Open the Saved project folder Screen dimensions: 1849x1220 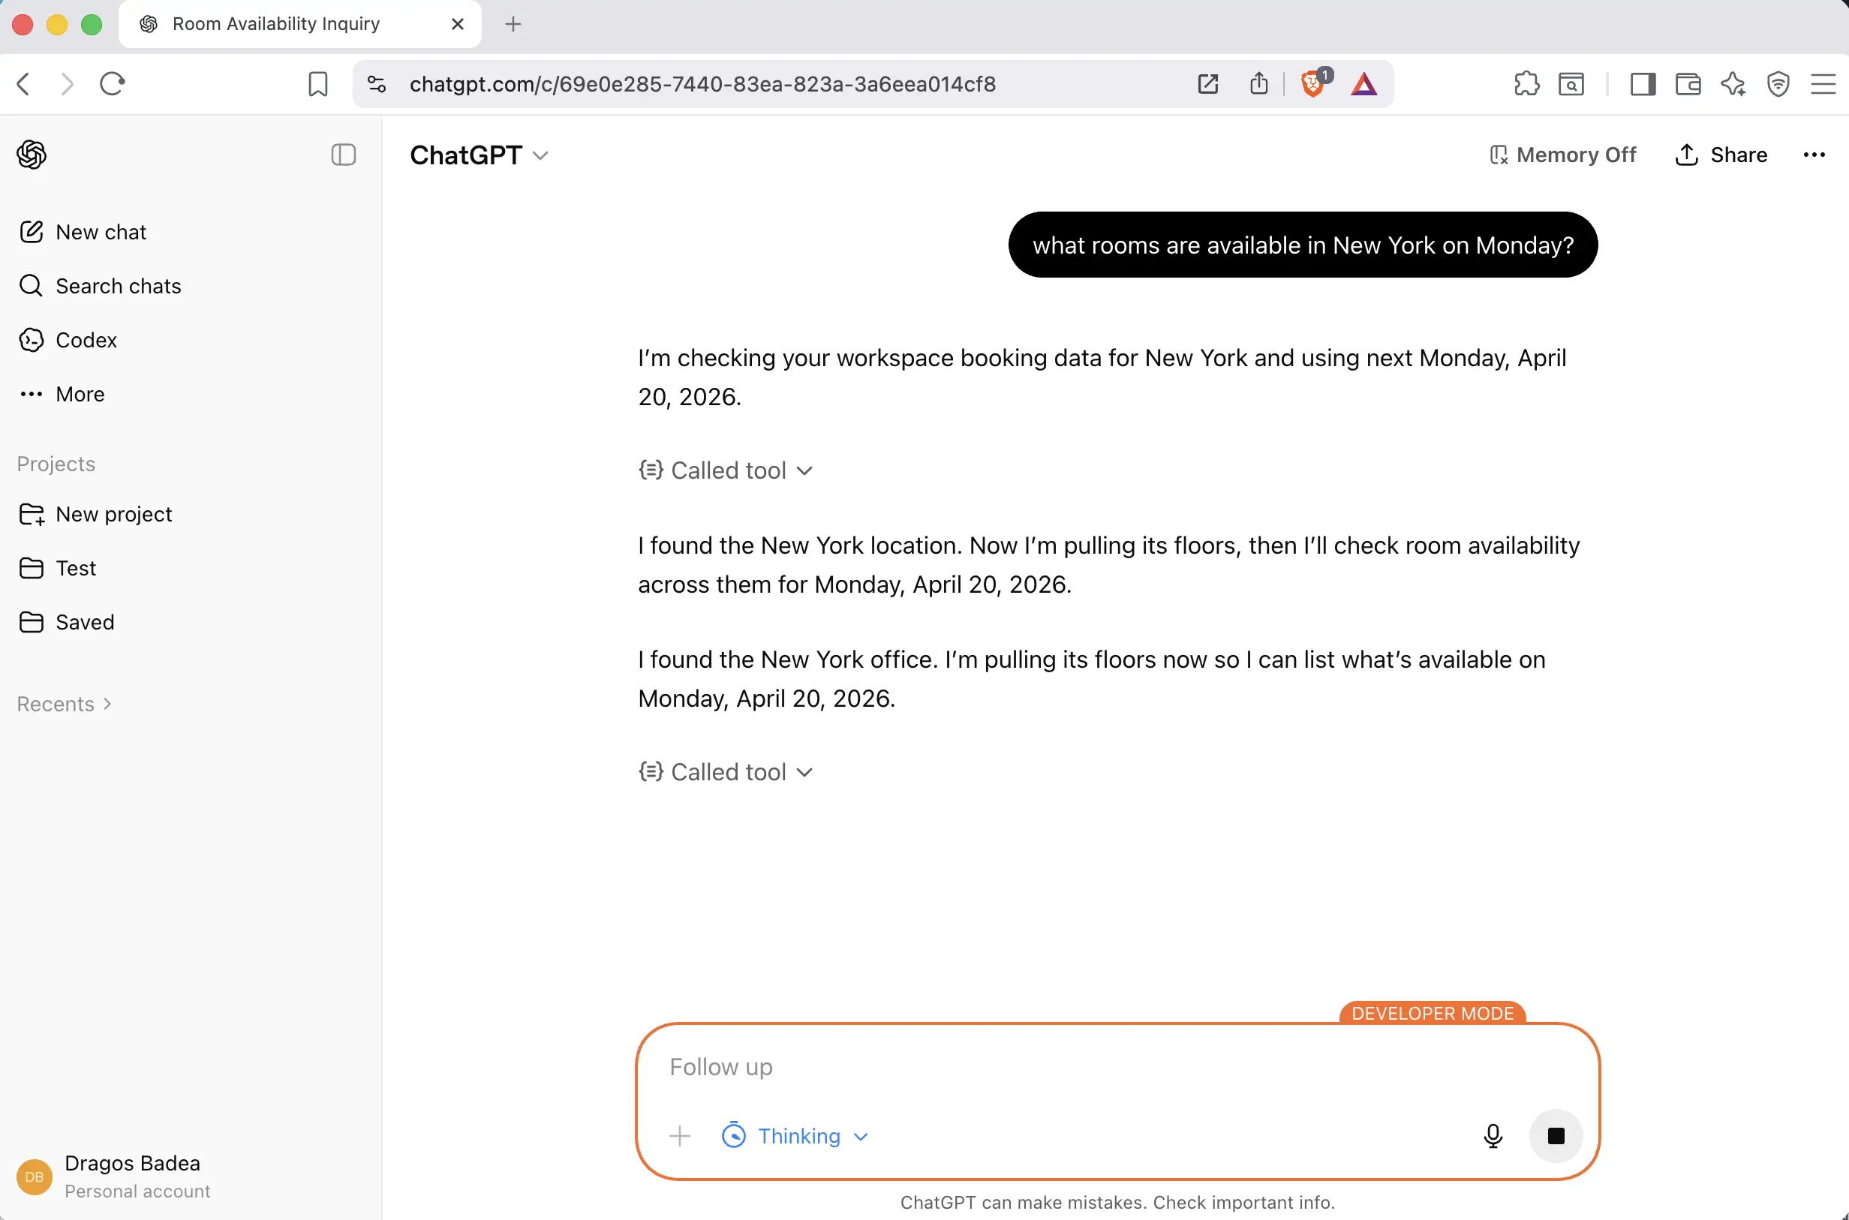pyautogui.click(x=84, y=622)
